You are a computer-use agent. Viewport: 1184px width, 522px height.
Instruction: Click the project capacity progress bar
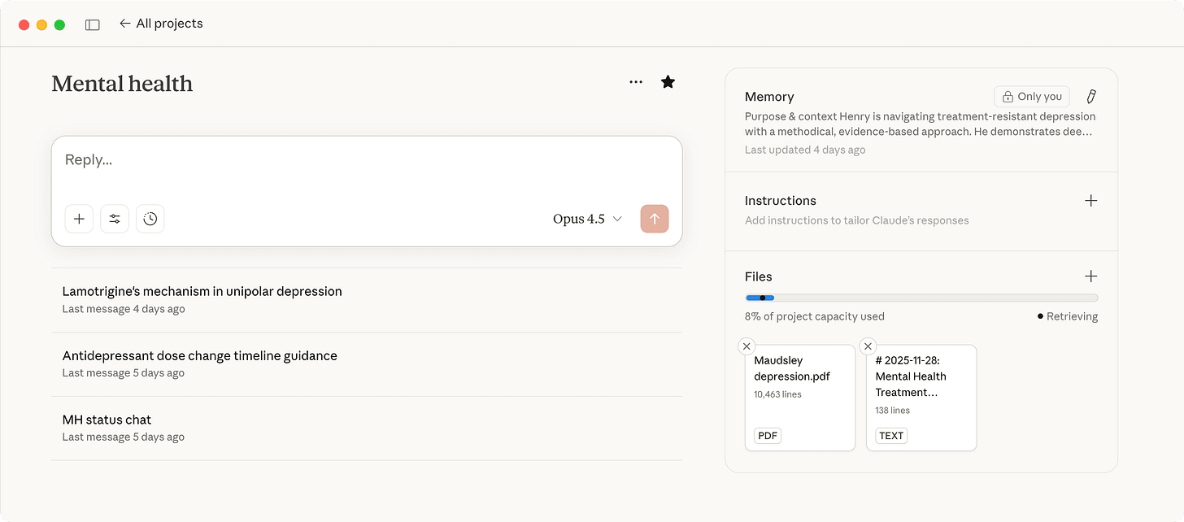click(x=921, y=298)
